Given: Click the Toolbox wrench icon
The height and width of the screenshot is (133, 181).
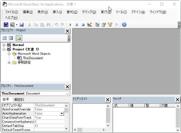Looking at the screenshot, I should click(116, 25).
